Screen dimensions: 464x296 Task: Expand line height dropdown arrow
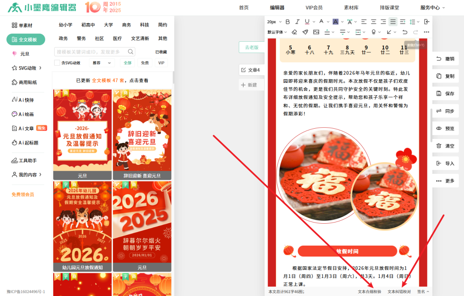tap(418, 22)
